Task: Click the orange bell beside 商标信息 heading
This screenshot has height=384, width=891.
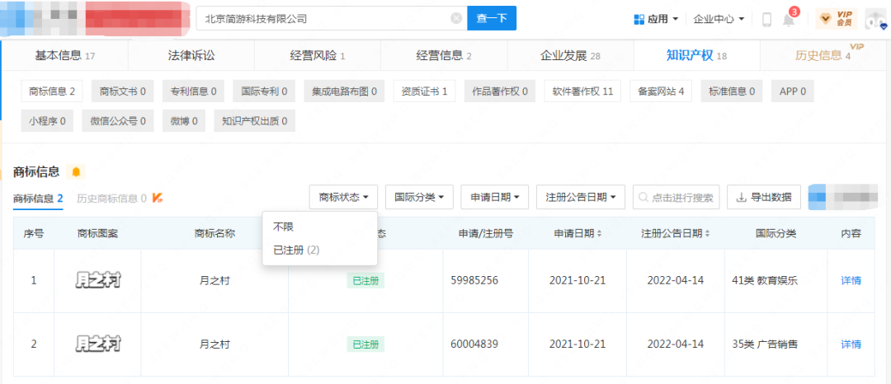Action: (x=76, y=171)
